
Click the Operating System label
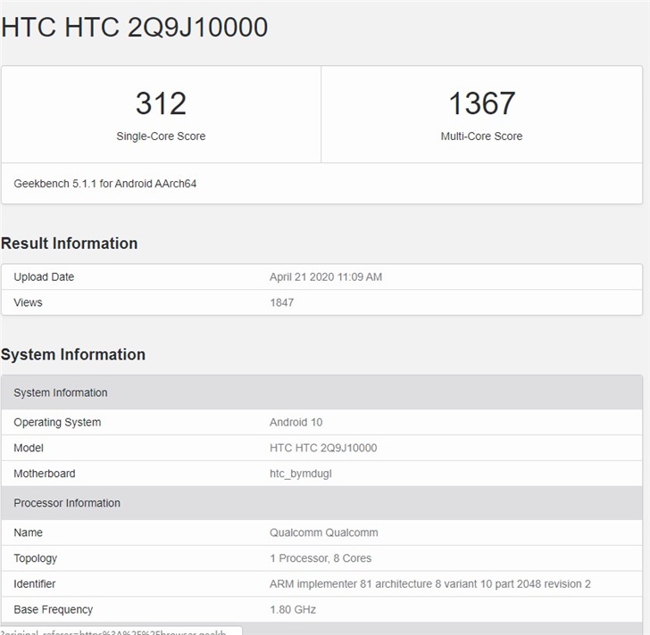pos(57,423)
